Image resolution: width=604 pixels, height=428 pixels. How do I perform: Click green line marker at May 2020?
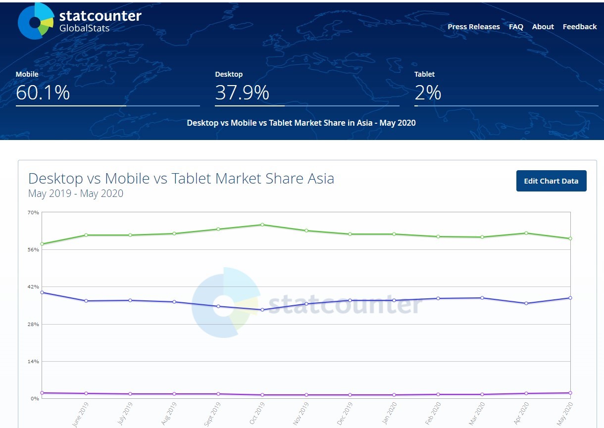pos(570,238)
